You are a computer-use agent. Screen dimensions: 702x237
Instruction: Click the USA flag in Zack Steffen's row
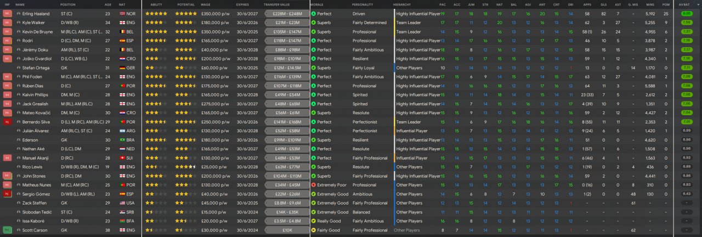(122, 203)
